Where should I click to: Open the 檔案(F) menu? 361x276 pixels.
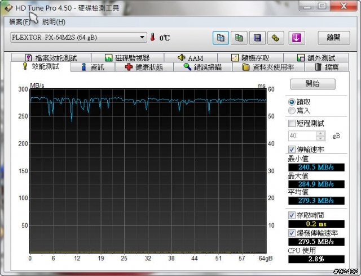(20, 22)
